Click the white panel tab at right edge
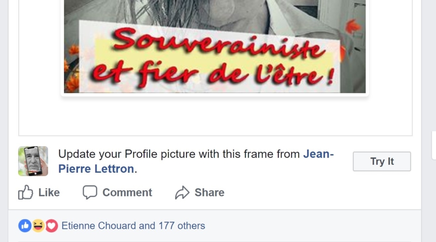Screen dimensions: 436x242 click(x=433, y=145)
